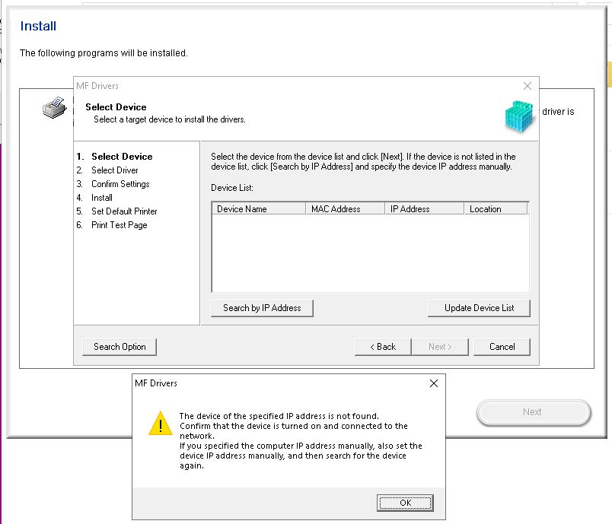Click the blue cube MF Drivers icon
612x524 pixels.
(521, 116)
